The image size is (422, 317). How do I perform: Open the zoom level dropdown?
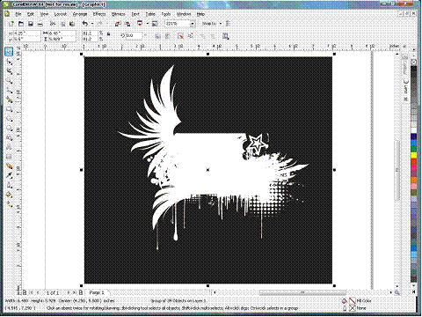193,24
